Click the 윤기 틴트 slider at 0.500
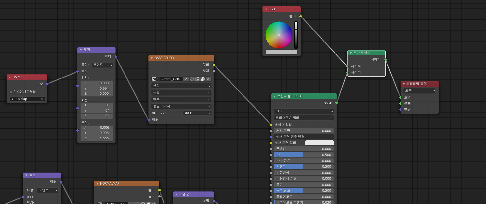Image resolution: width=486 pixels, height=204 pixels. (x=304, y=191)
